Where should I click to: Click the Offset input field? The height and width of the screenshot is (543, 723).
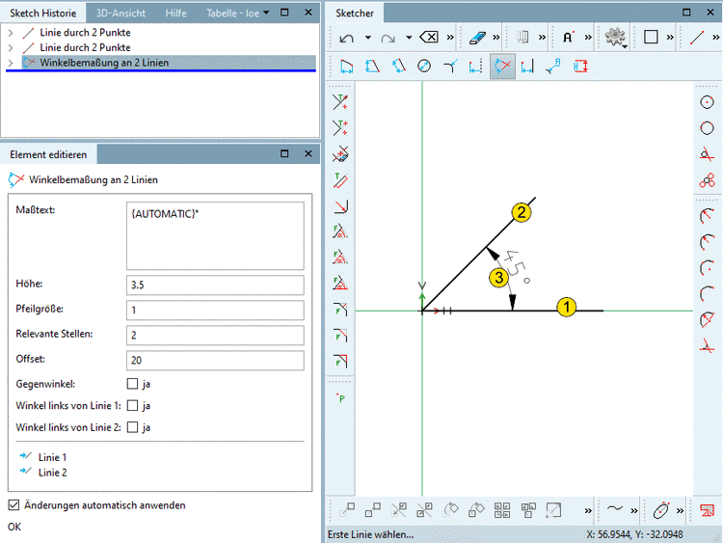(215, 360)
